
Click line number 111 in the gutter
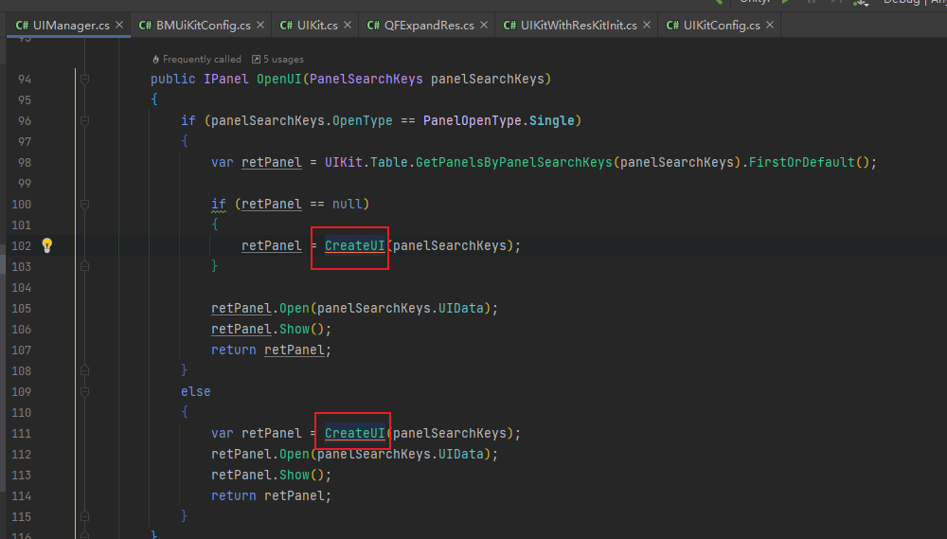point(21,433)
